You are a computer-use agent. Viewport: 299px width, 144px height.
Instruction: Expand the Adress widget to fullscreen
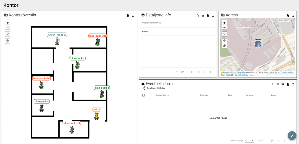tap(293, 16)
